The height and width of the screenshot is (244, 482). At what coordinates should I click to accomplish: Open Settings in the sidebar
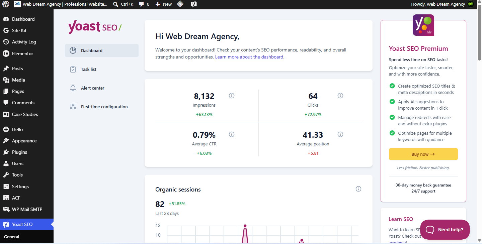pos(27,187)
